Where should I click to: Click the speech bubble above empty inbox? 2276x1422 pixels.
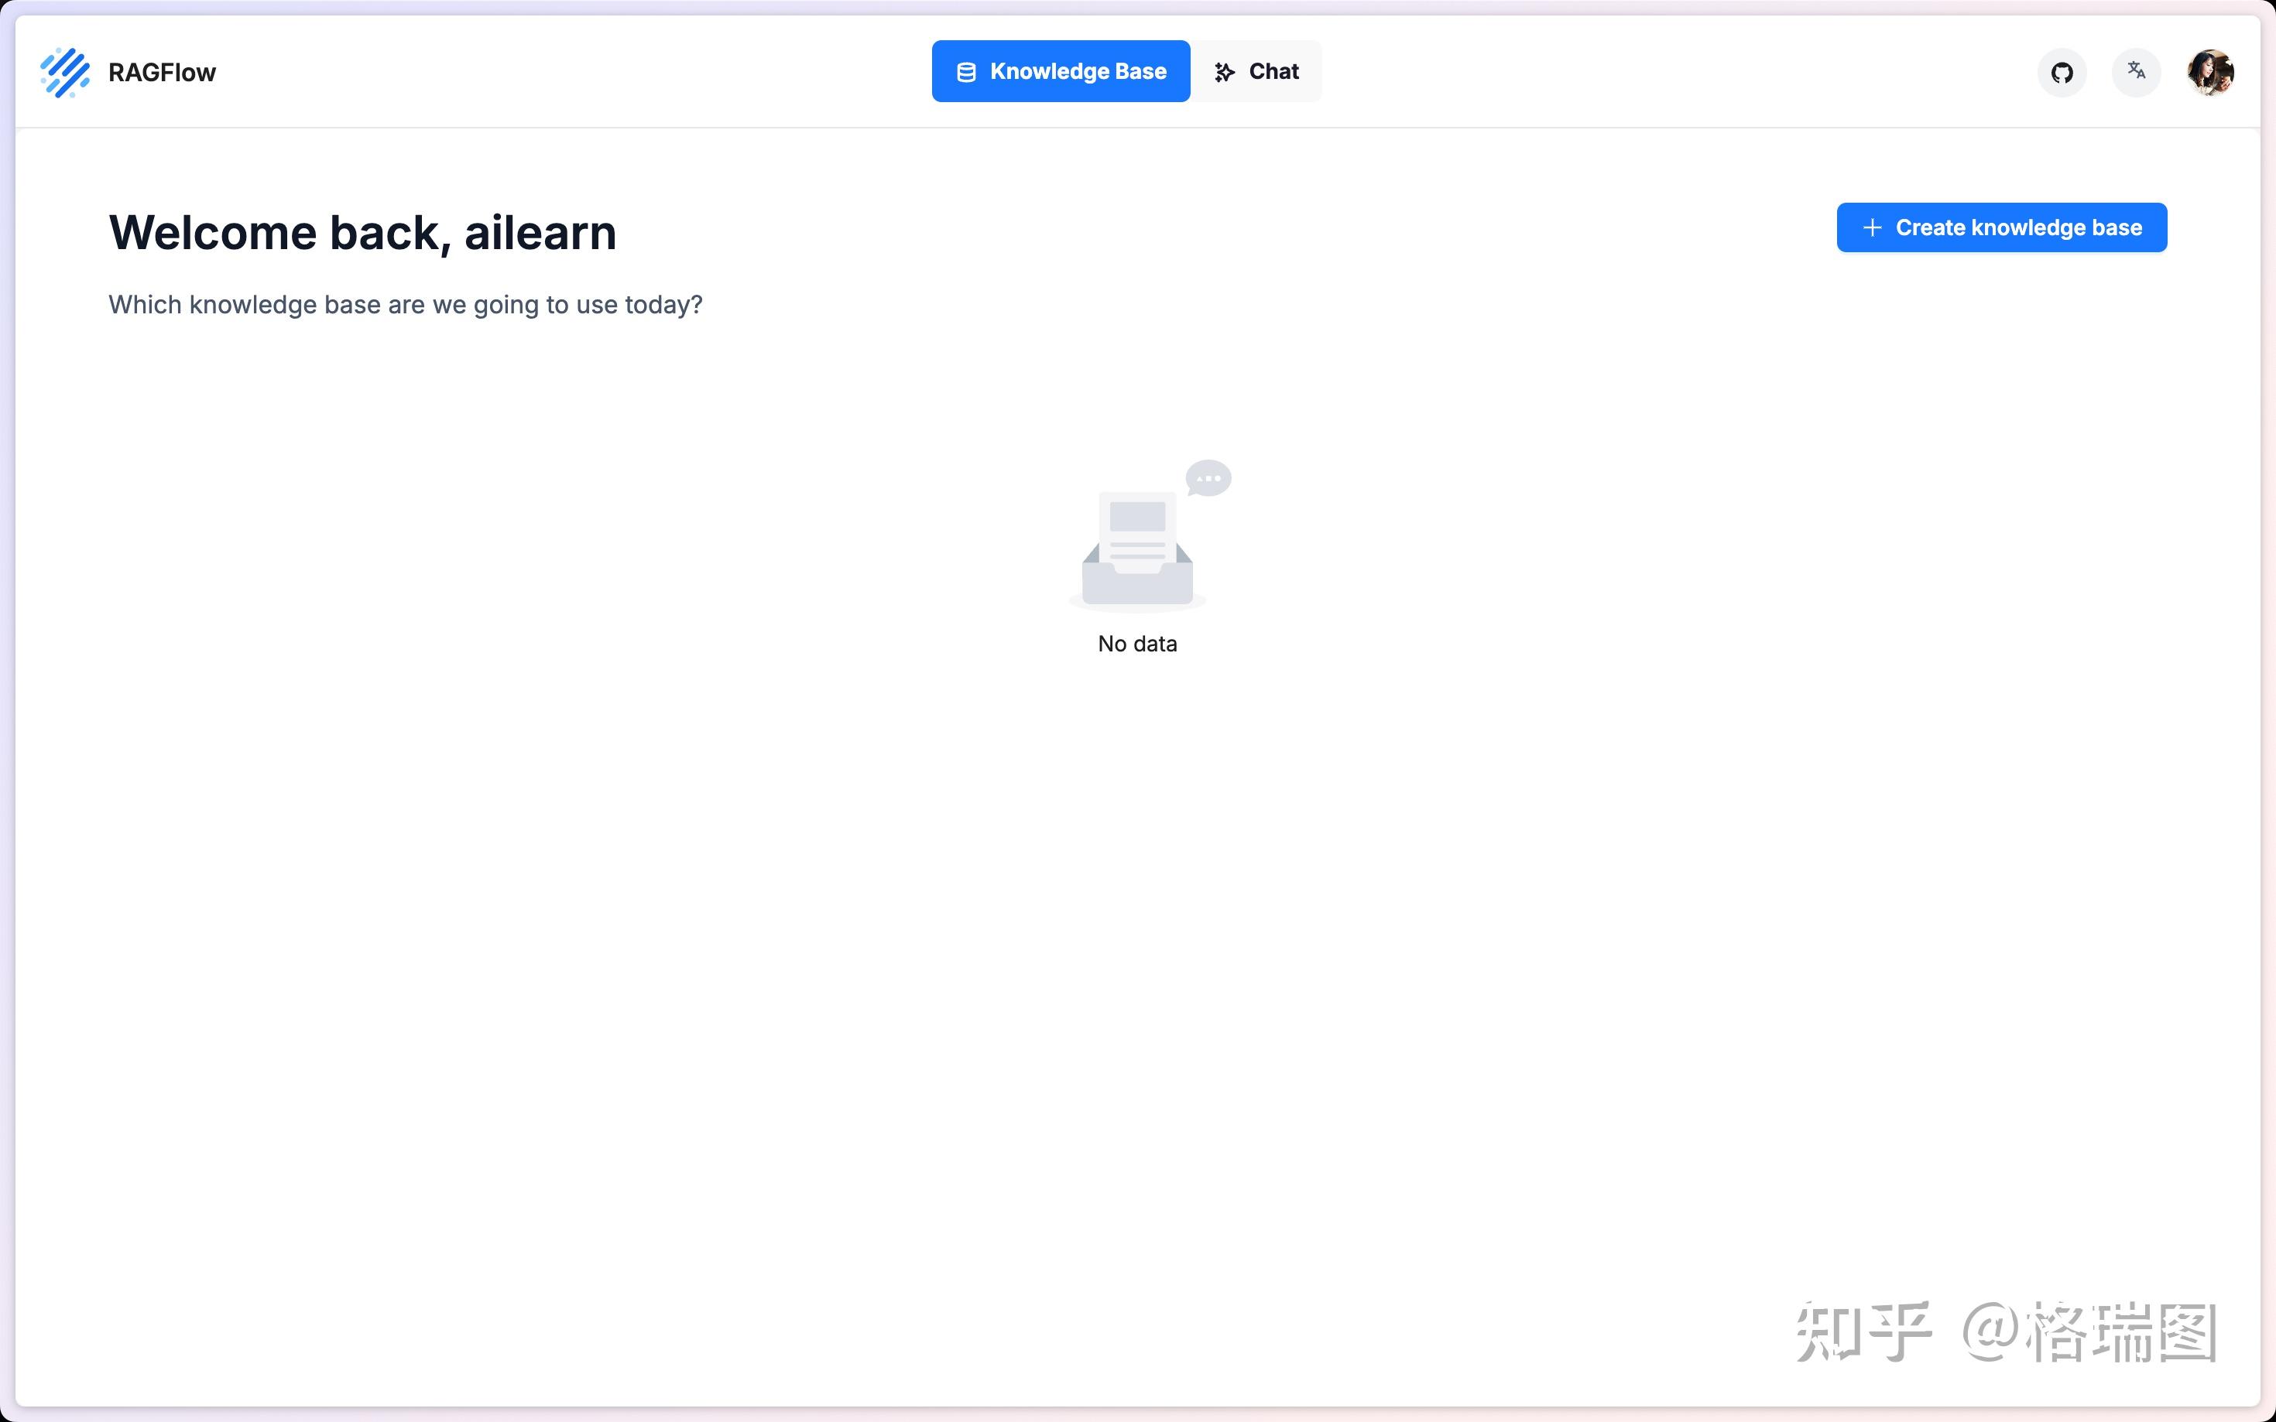(1208, 478)
